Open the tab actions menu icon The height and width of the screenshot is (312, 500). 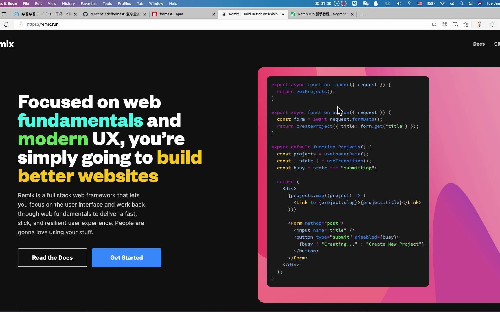tap(4, 14)
